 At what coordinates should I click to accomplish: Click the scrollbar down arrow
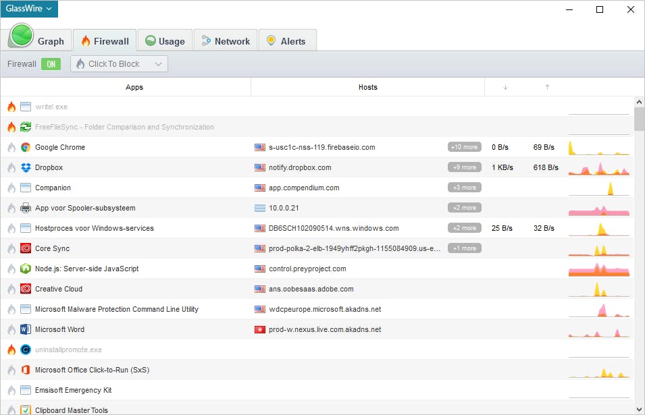pos(639,409)
